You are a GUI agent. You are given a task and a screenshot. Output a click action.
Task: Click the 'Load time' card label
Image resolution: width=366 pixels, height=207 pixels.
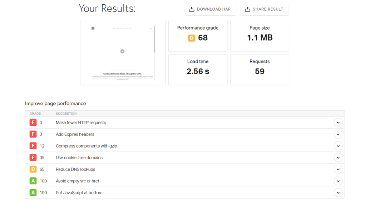click(198, 61)
